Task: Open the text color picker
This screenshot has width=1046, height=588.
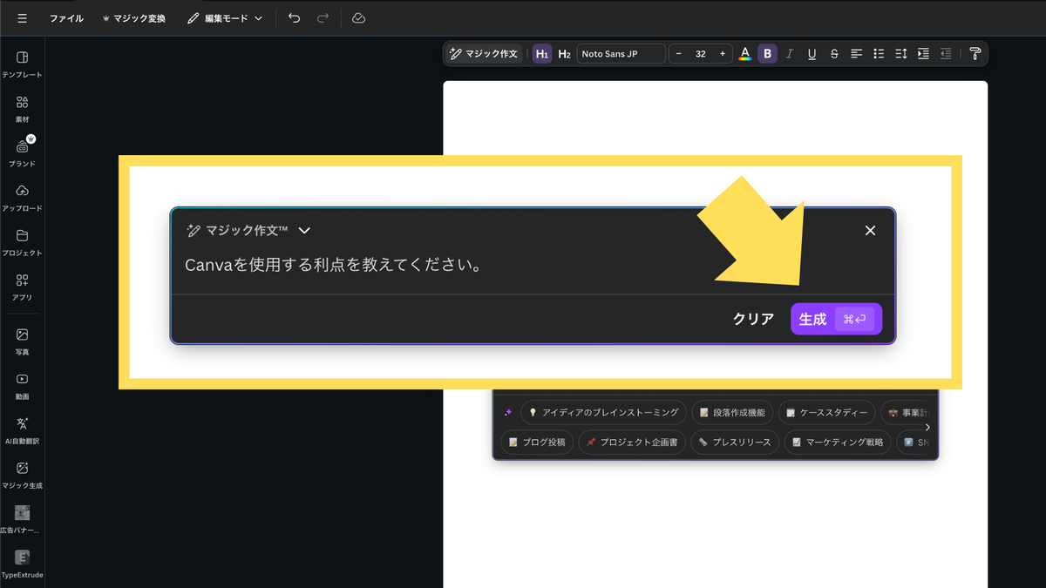Action: click(x=745, y=54)
